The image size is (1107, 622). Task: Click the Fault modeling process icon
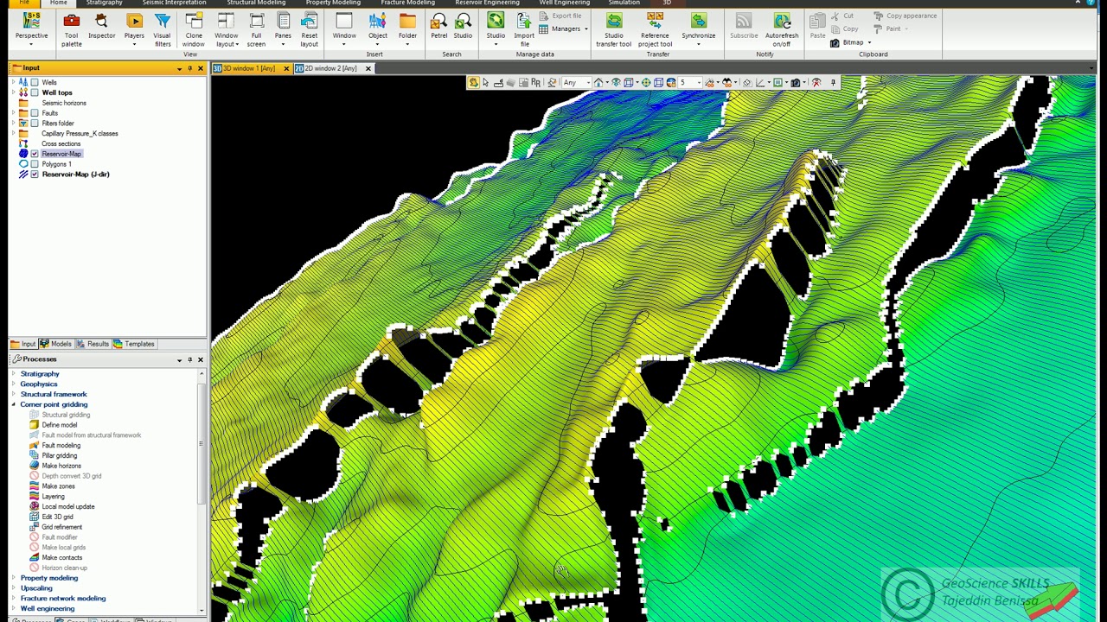35,445
